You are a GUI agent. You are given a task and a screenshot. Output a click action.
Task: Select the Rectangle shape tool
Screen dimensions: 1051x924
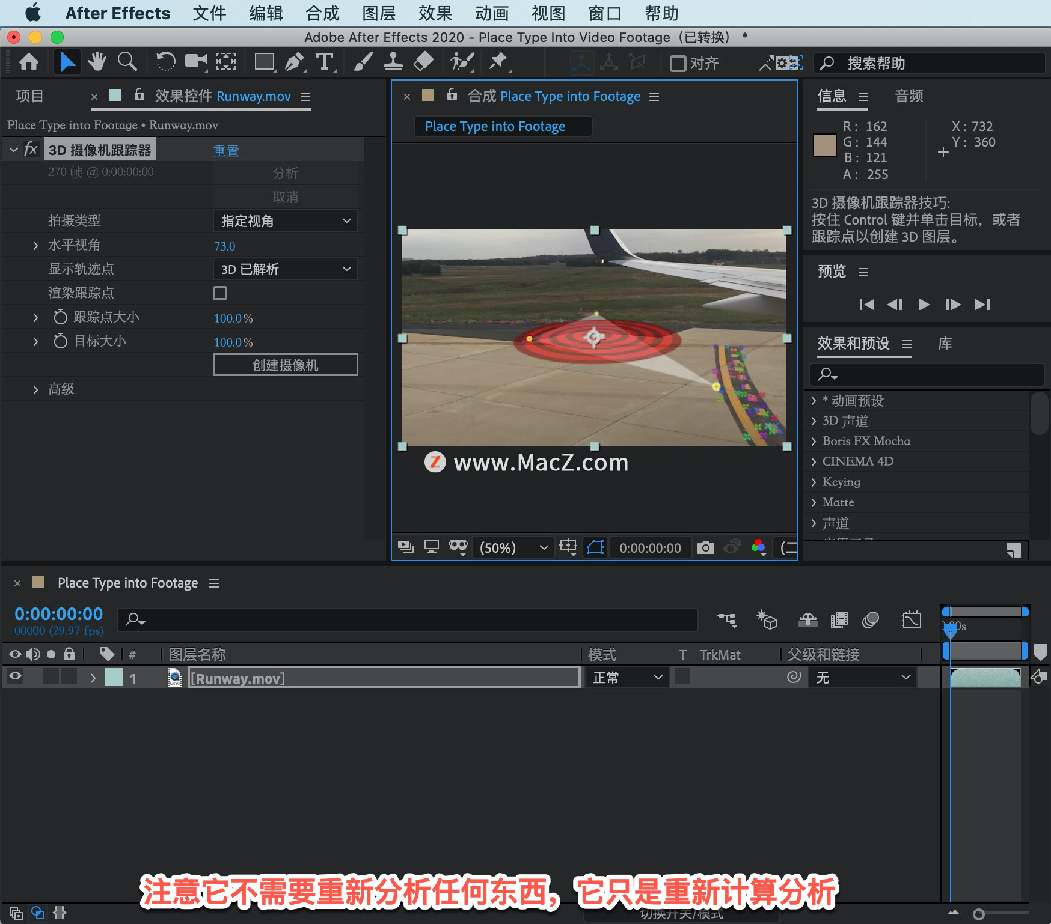coord(264,62)
